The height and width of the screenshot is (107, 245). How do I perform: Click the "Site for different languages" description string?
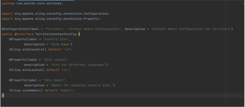pos(78,65)
